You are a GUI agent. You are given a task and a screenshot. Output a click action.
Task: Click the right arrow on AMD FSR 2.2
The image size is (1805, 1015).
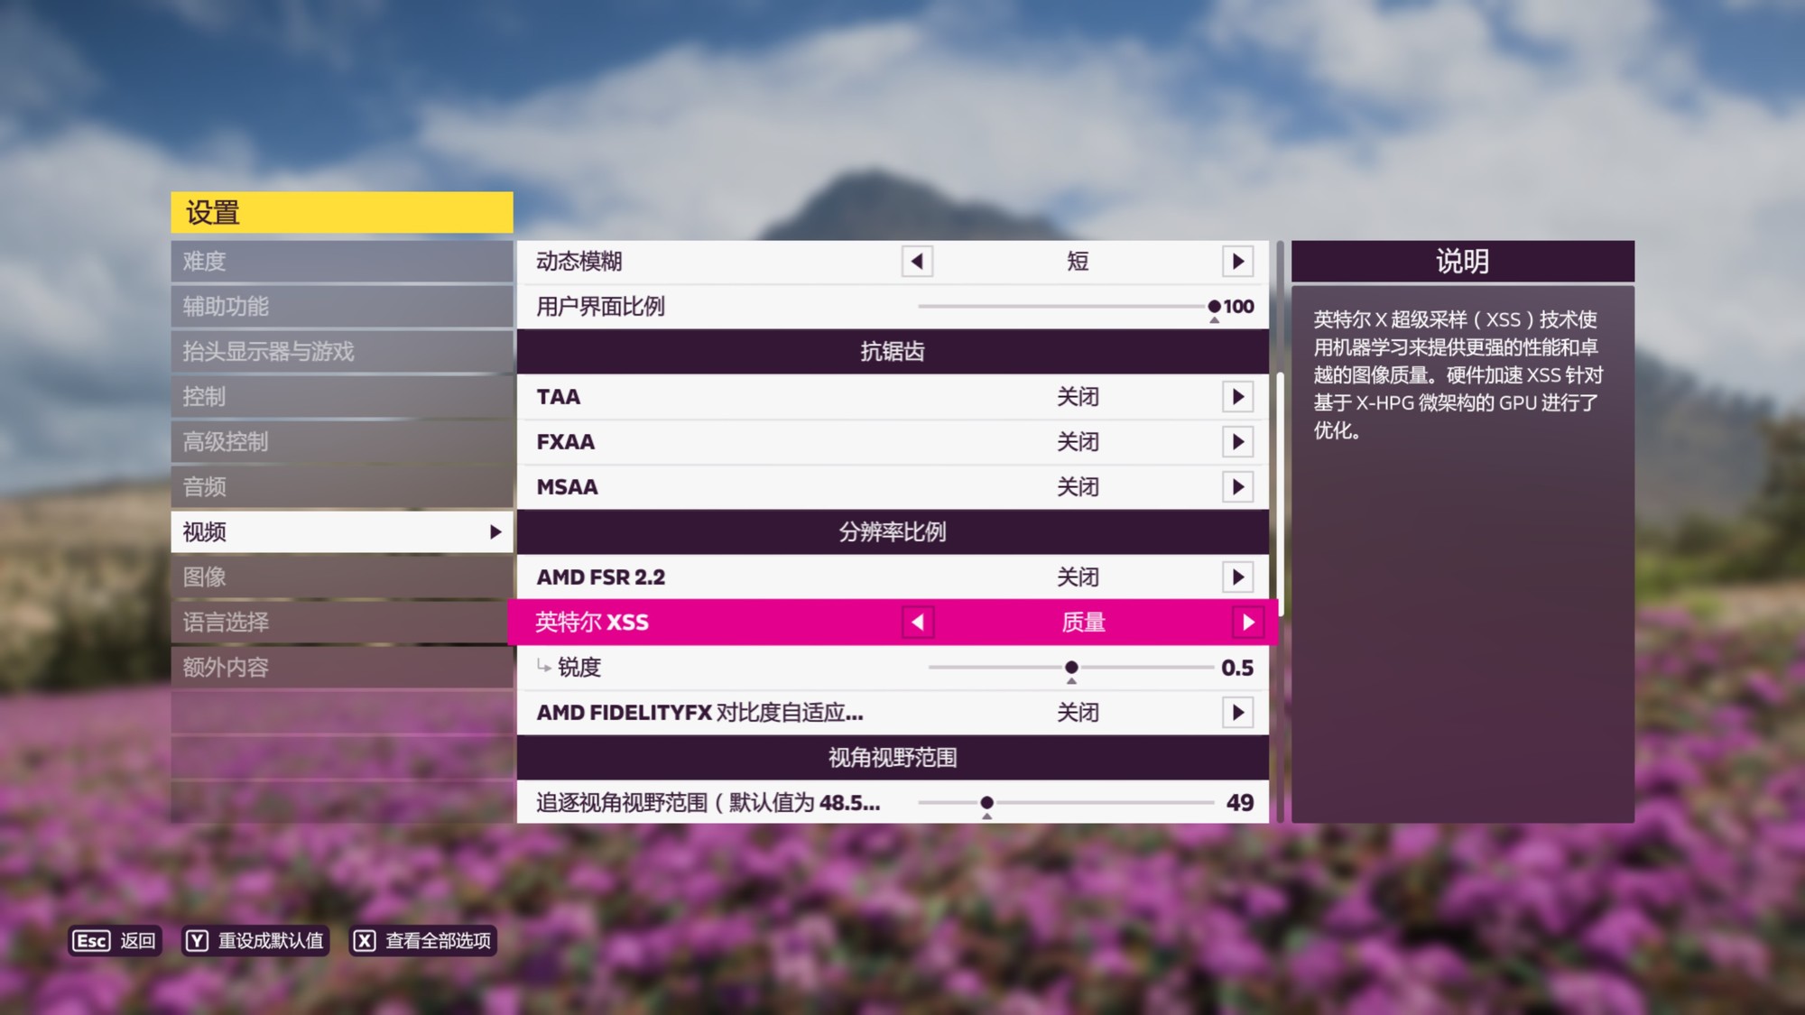coord(1236,577)
